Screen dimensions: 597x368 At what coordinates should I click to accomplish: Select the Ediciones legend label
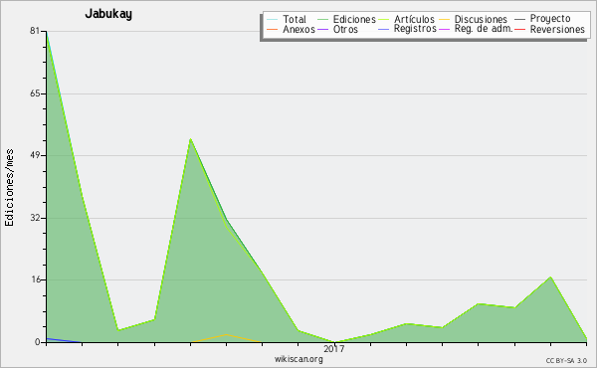(x=354, y=19)
